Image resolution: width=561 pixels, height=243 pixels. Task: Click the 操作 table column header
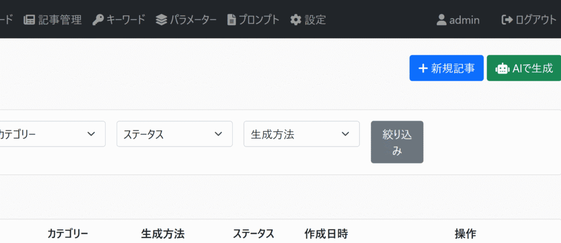click(x=465, y=234)
